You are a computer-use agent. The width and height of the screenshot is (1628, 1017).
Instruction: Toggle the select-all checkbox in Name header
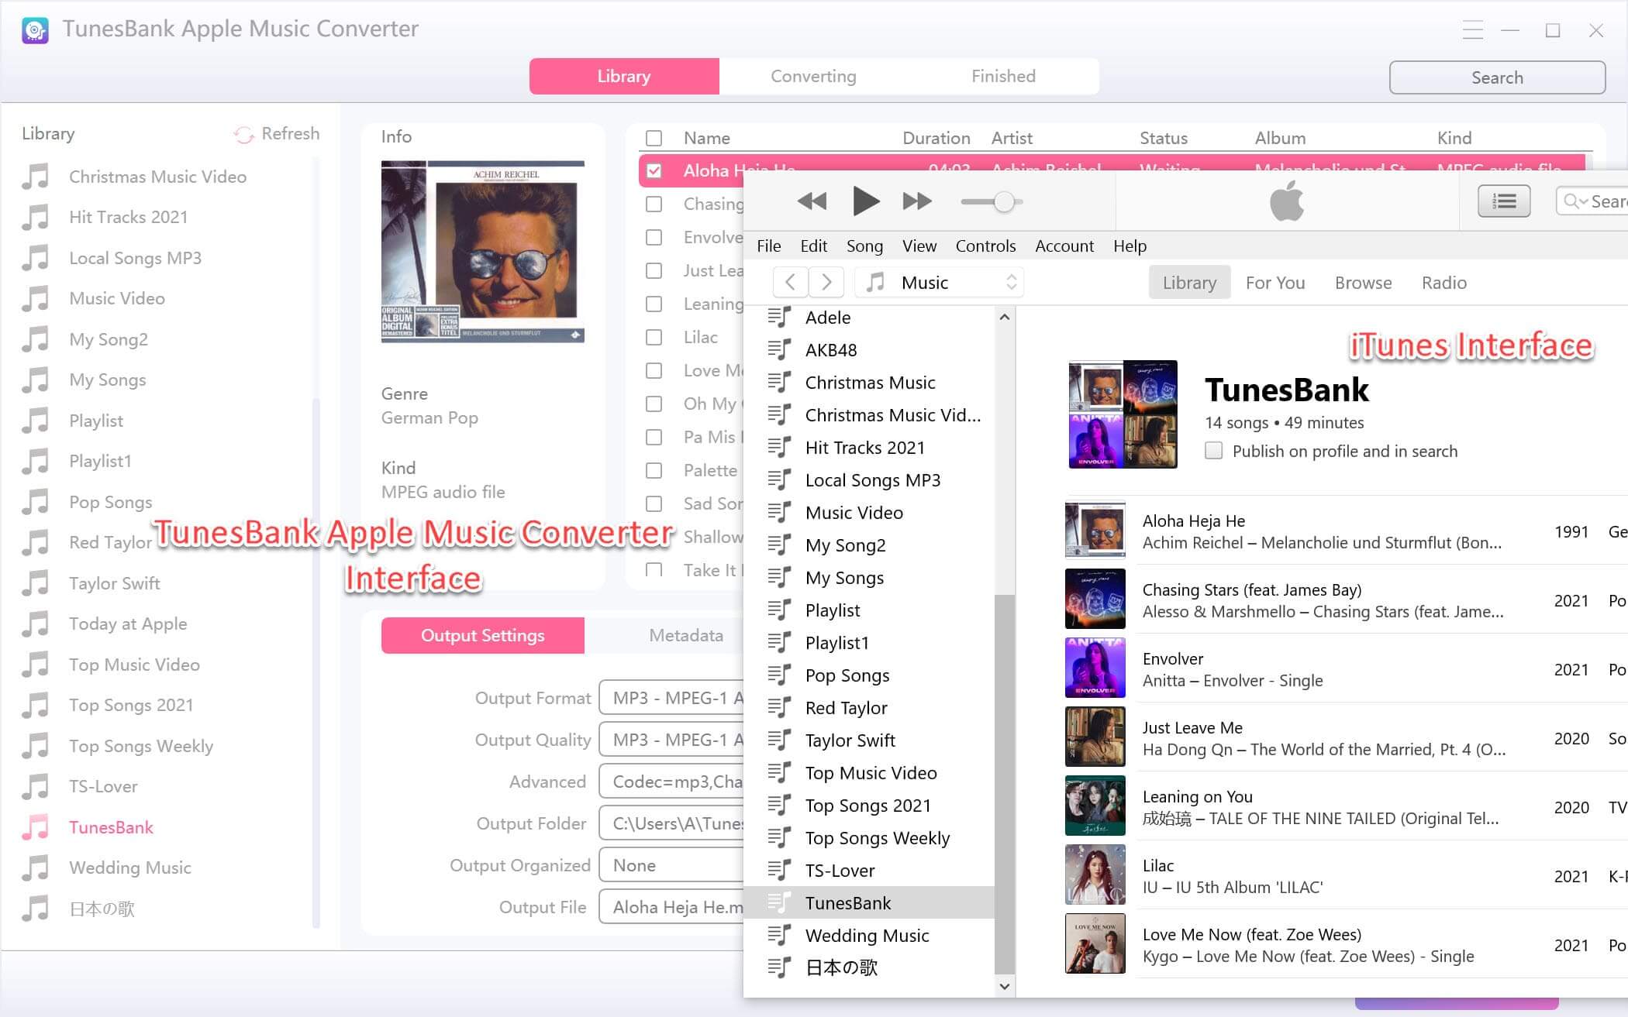pos(654,138)
